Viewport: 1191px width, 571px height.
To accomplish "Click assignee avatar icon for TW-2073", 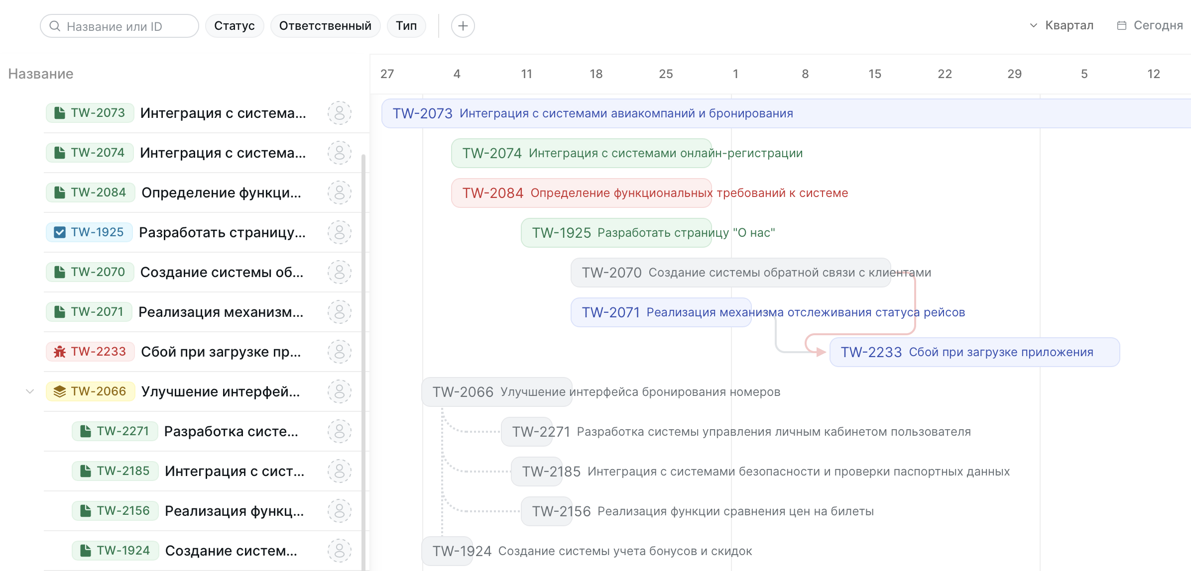I will (x=339, y=113).
